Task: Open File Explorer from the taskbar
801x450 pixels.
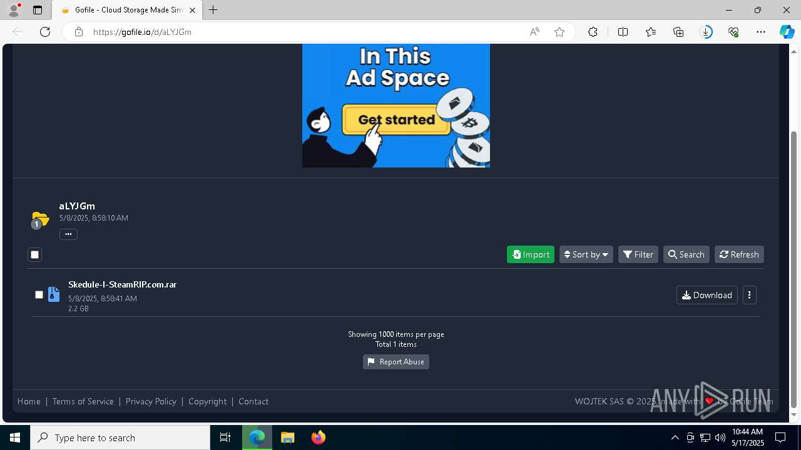Action: pos(288,437)
